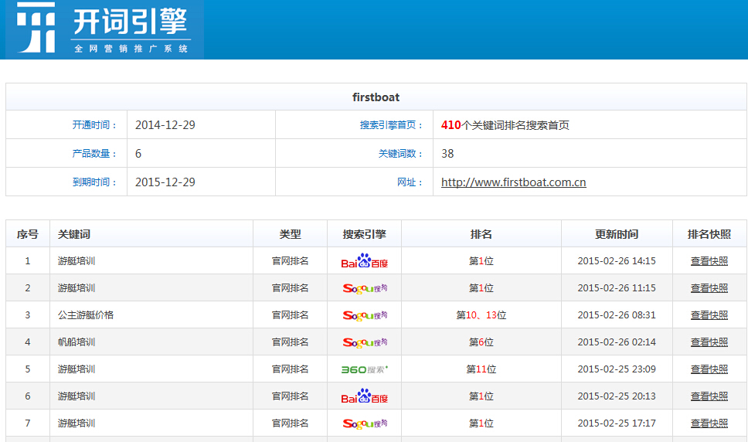Click the 开通时间 label
Screen dimensions: 748x442
coord(94,125)
